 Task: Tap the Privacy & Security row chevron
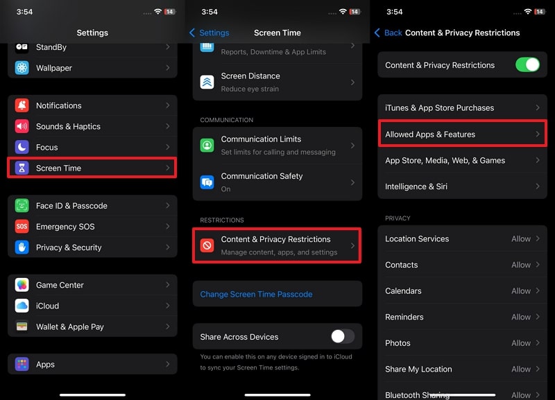[x=168, y=247]
